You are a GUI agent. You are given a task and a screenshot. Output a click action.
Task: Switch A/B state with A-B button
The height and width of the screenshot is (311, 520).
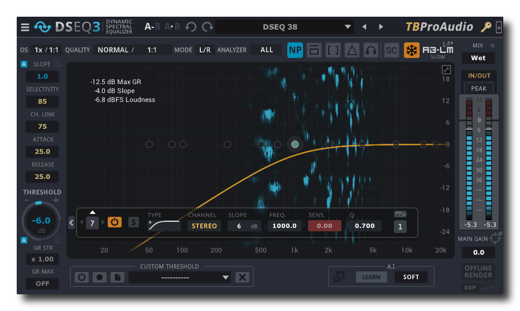click(152, 27)
